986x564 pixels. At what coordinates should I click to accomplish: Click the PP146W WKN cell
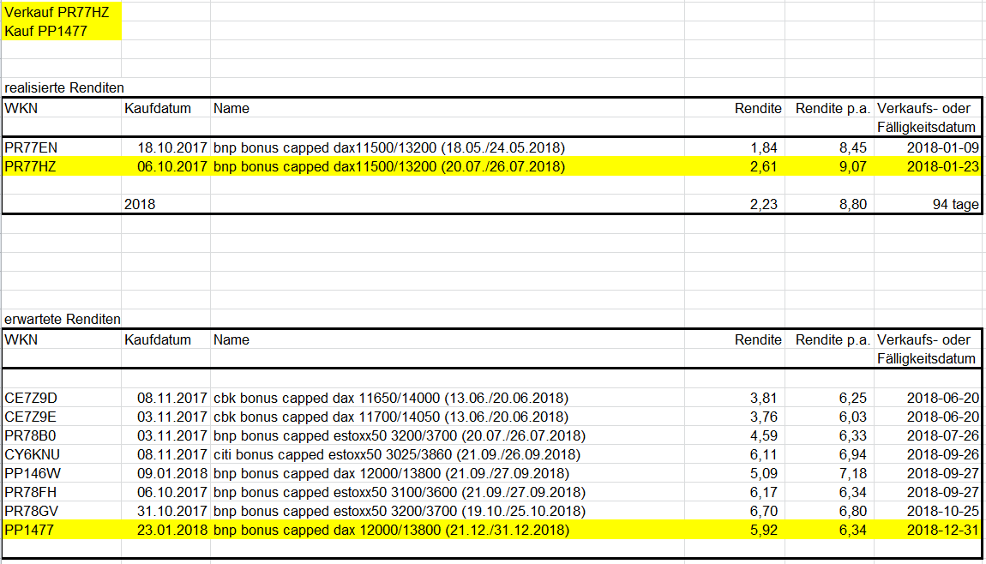tap(62, 473)
